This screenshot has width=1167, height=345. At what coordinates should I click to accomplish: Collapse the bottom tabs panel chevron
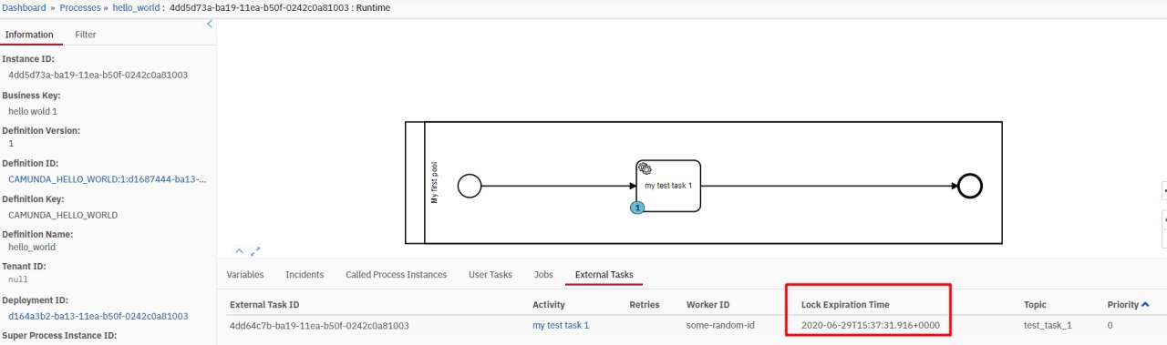tap(239, 250)
